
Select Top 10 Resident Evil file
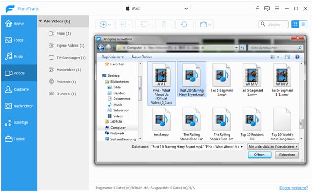252,124
